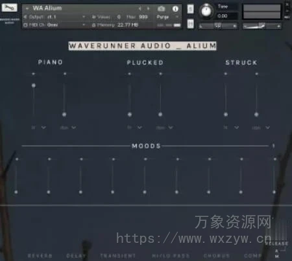292x261 pixels.
Task: Click the lower button beside the Tune knob
Action: [190, 23]
